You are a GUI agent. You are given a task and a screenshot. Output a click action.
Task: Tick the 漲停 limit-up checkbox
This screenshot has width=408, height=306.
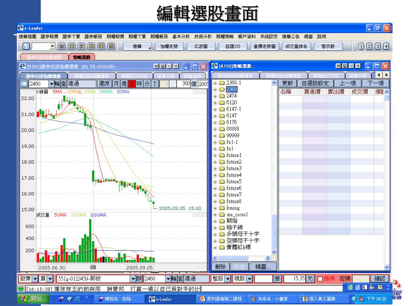pyautogui.click(x=320, y=279)
